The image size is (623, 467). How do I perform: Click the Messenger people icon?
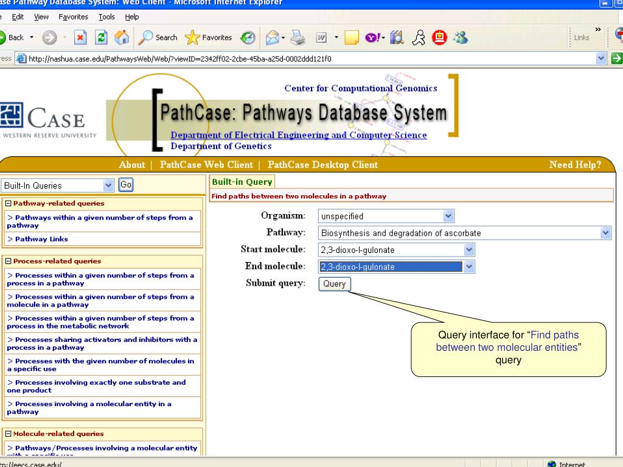click(461, 38)
